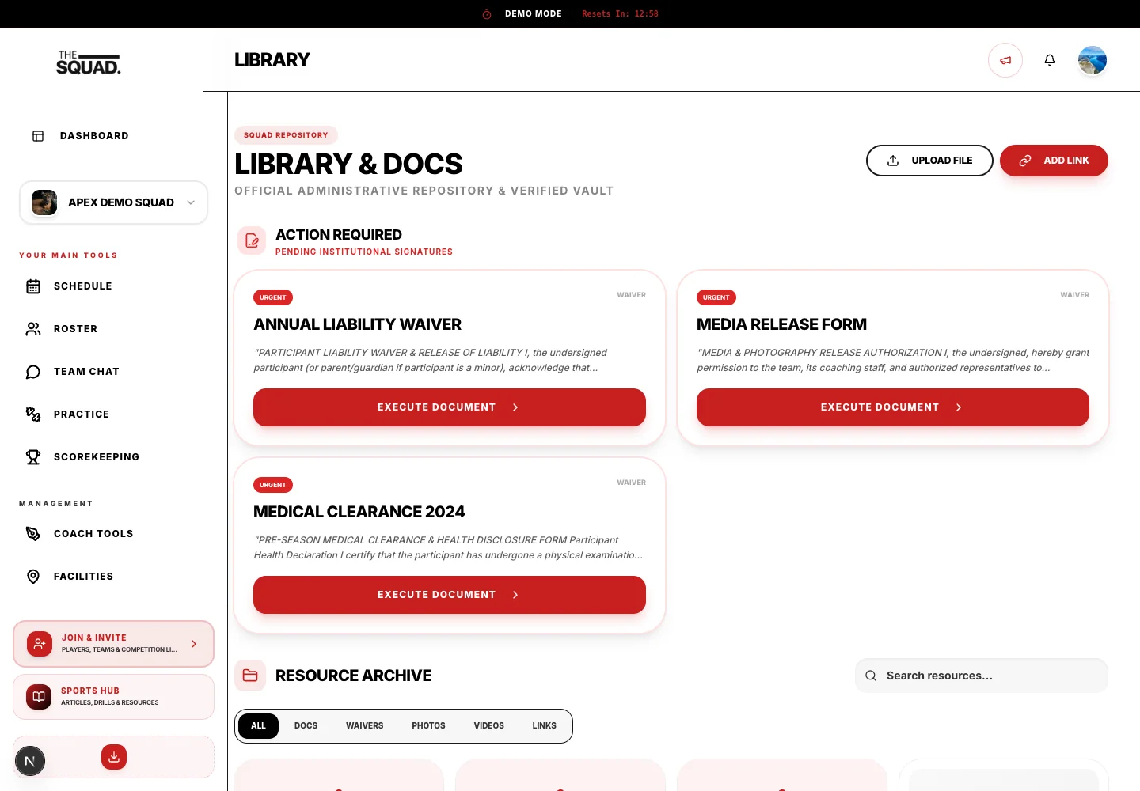Click the Scorekeeping trophy icon
Screen dimensions: 1140x791
point(33,457)
